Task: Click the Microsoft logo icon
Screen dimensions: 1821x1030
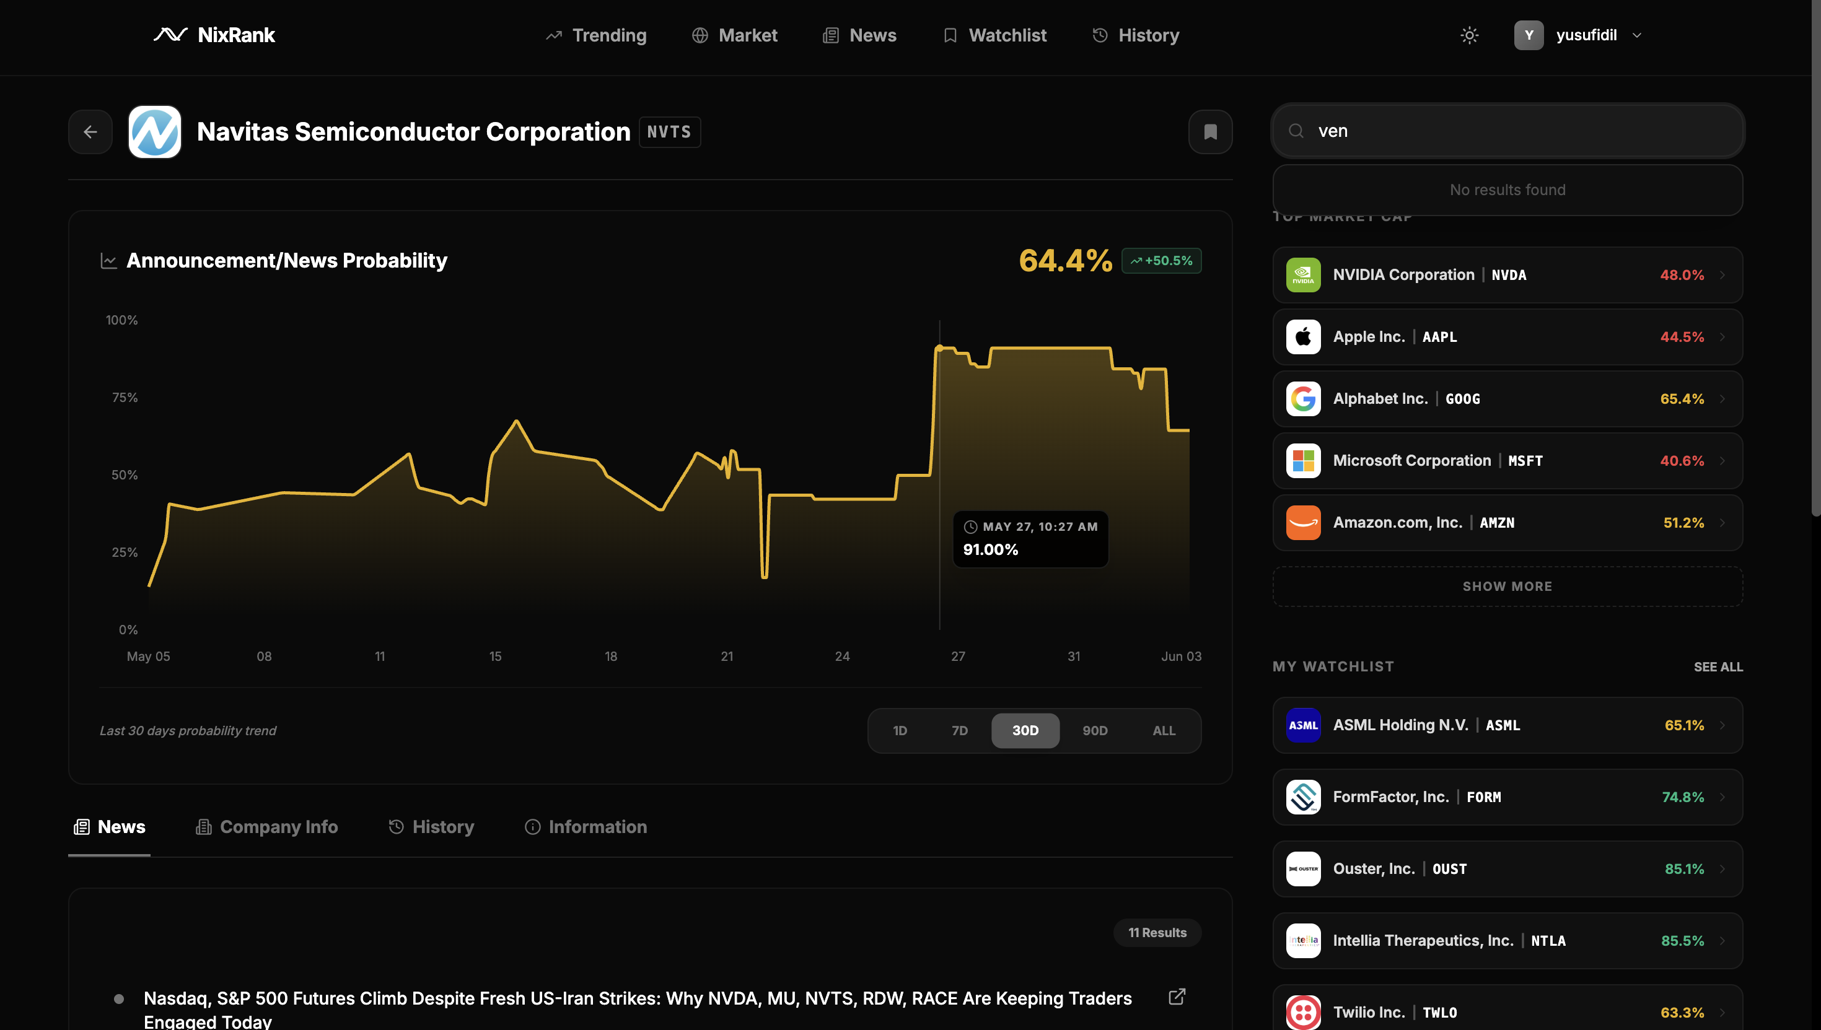Action: pos(1303,461)
